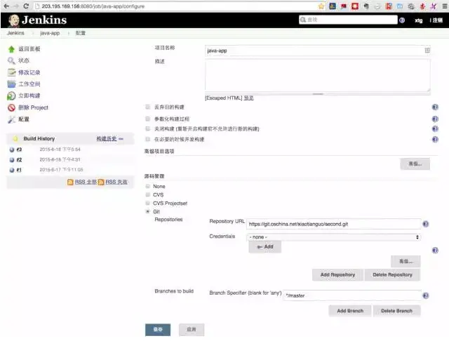Select the Git source control option
449x341 pixels.
[148, 212]
